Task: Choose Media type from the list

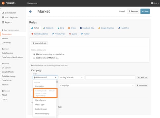Action: pyautogui.click(x=40, y=105)
